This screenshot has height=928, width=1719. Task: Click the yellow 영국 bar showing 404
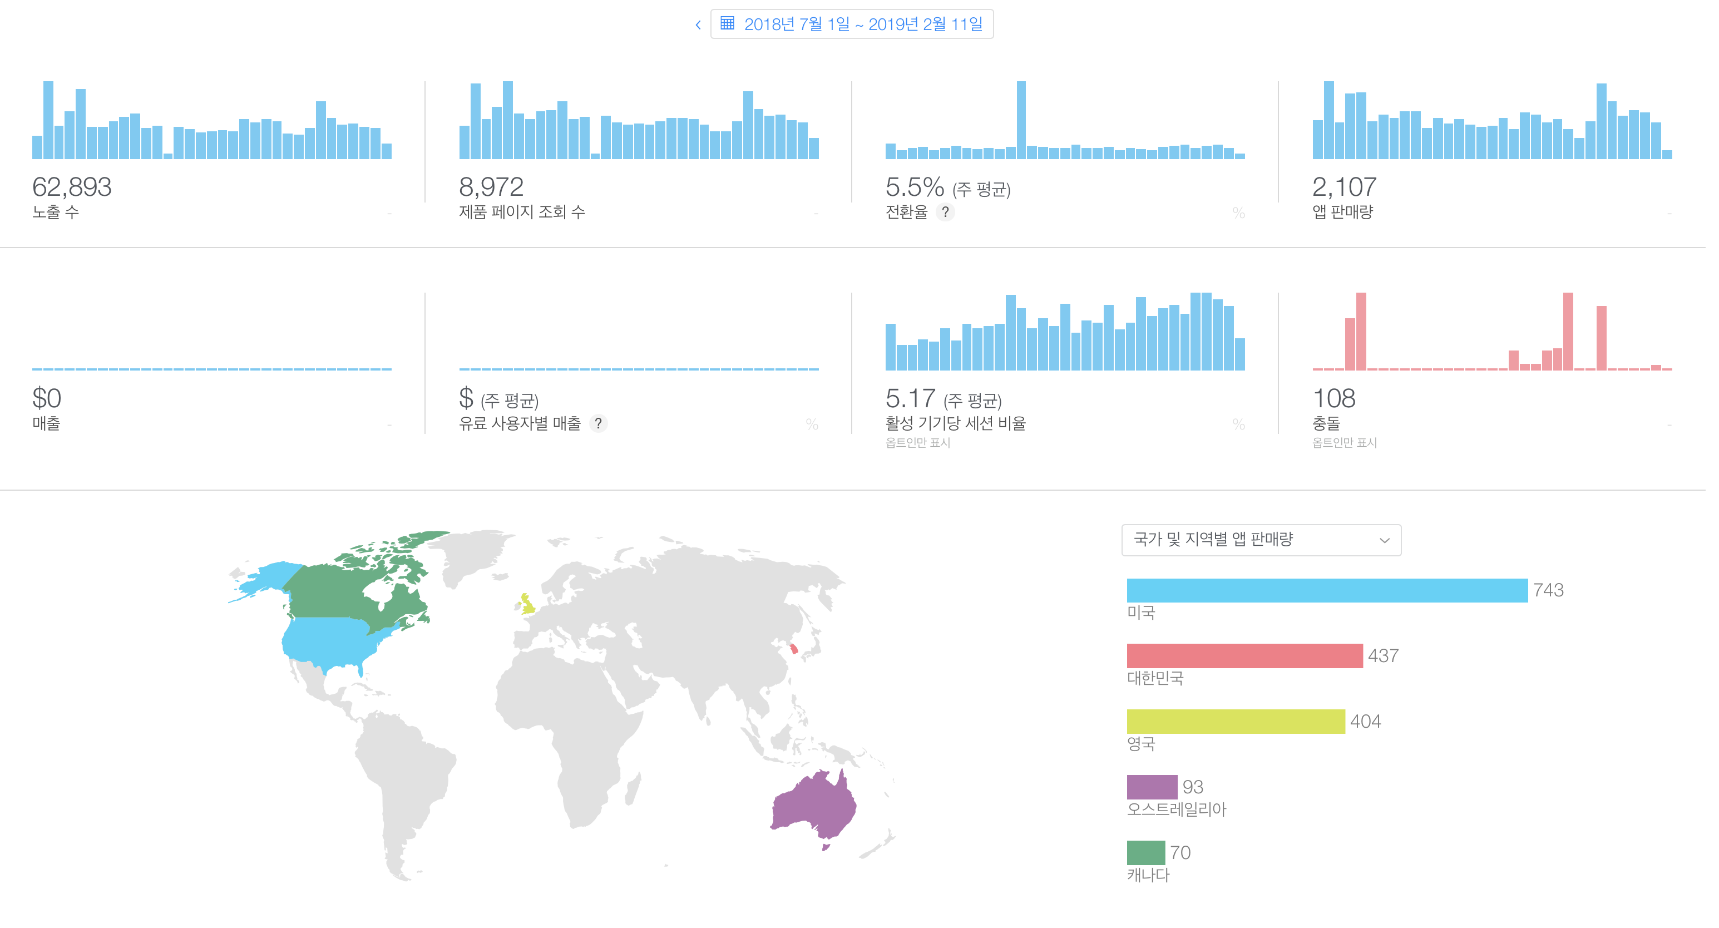pos(1235,721)
